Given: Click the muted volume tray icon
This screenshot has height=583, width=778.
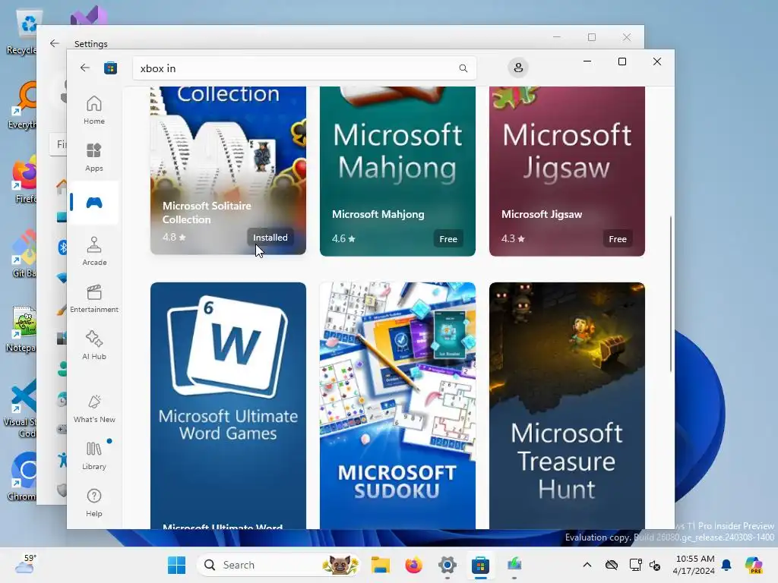Looking at the screenshot, I should click(655, 565).
